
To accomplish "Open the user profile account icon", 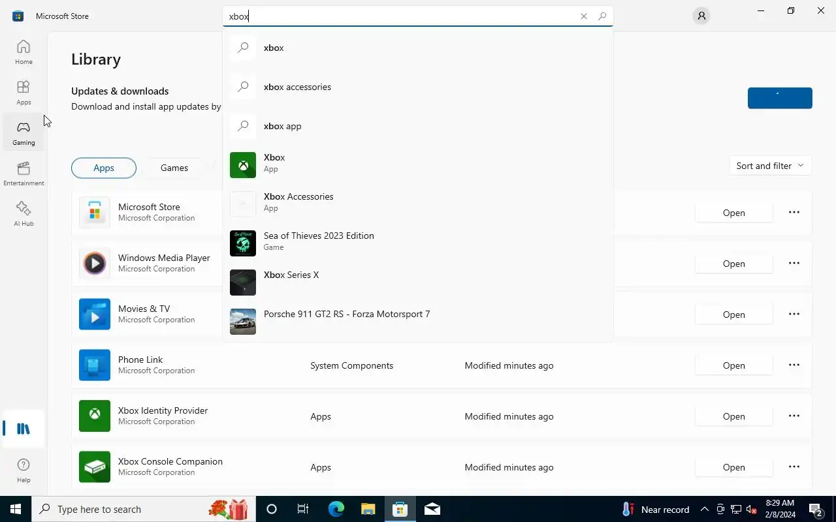I will click(701, 16).
